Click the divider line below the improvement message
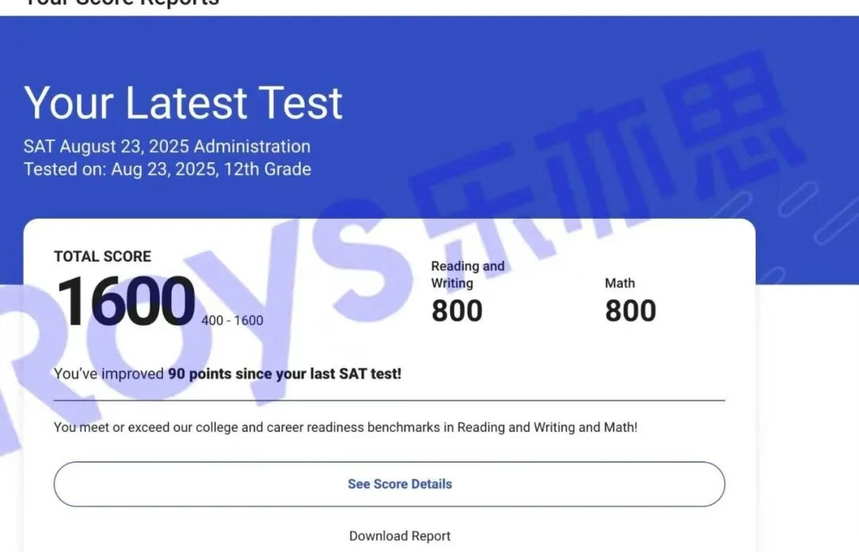 (389, 400)
